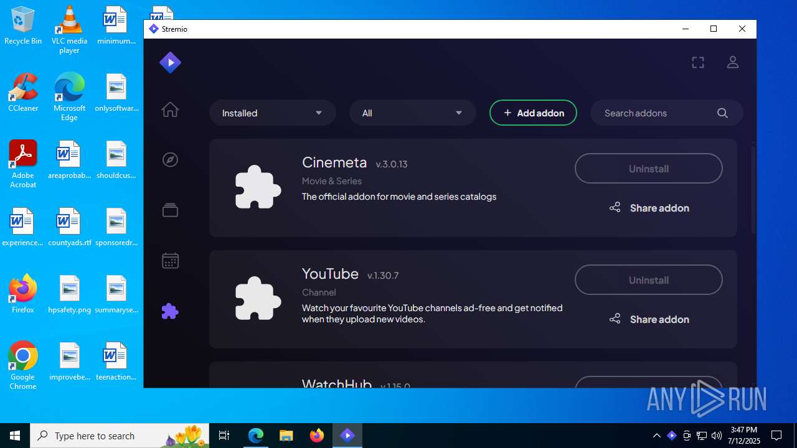Uninstall the Cinemeta addon

(649, 169)
